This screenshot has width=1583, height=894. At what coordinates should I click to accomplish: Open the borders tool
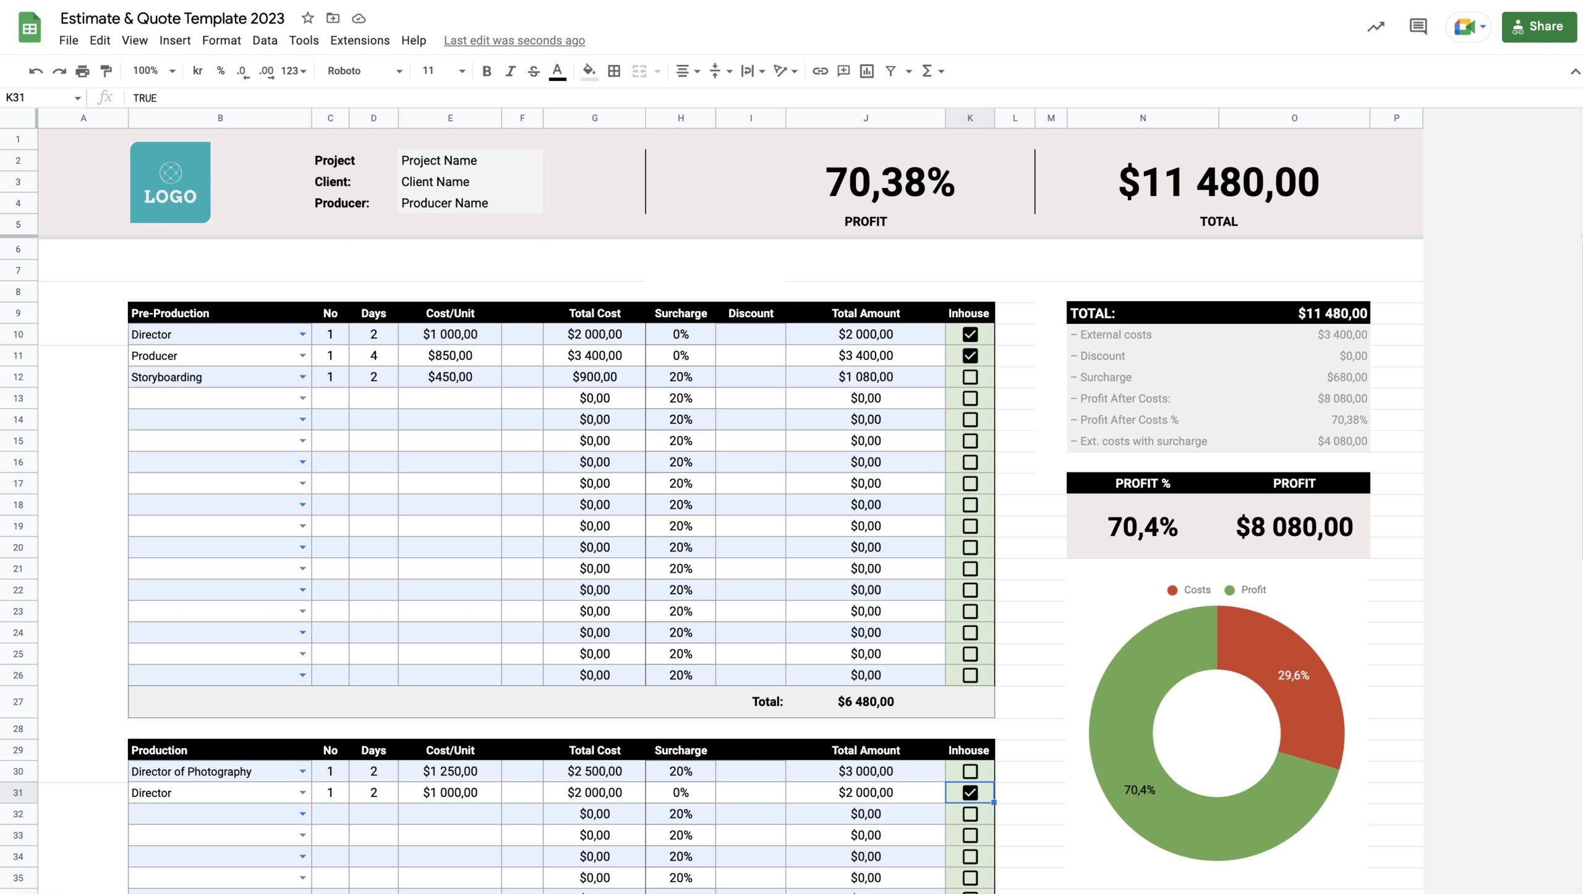tap(614, 71)
